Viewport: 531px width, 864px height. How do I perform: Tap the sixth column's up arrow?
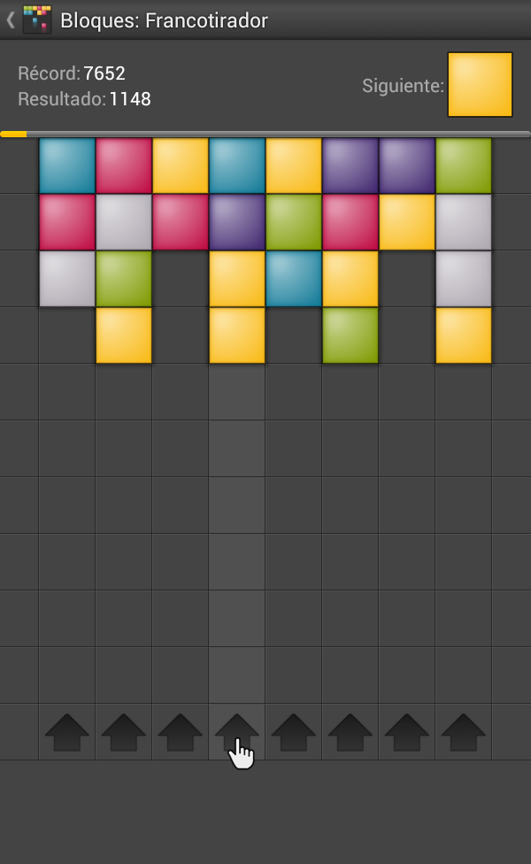[x=350, y=732]
